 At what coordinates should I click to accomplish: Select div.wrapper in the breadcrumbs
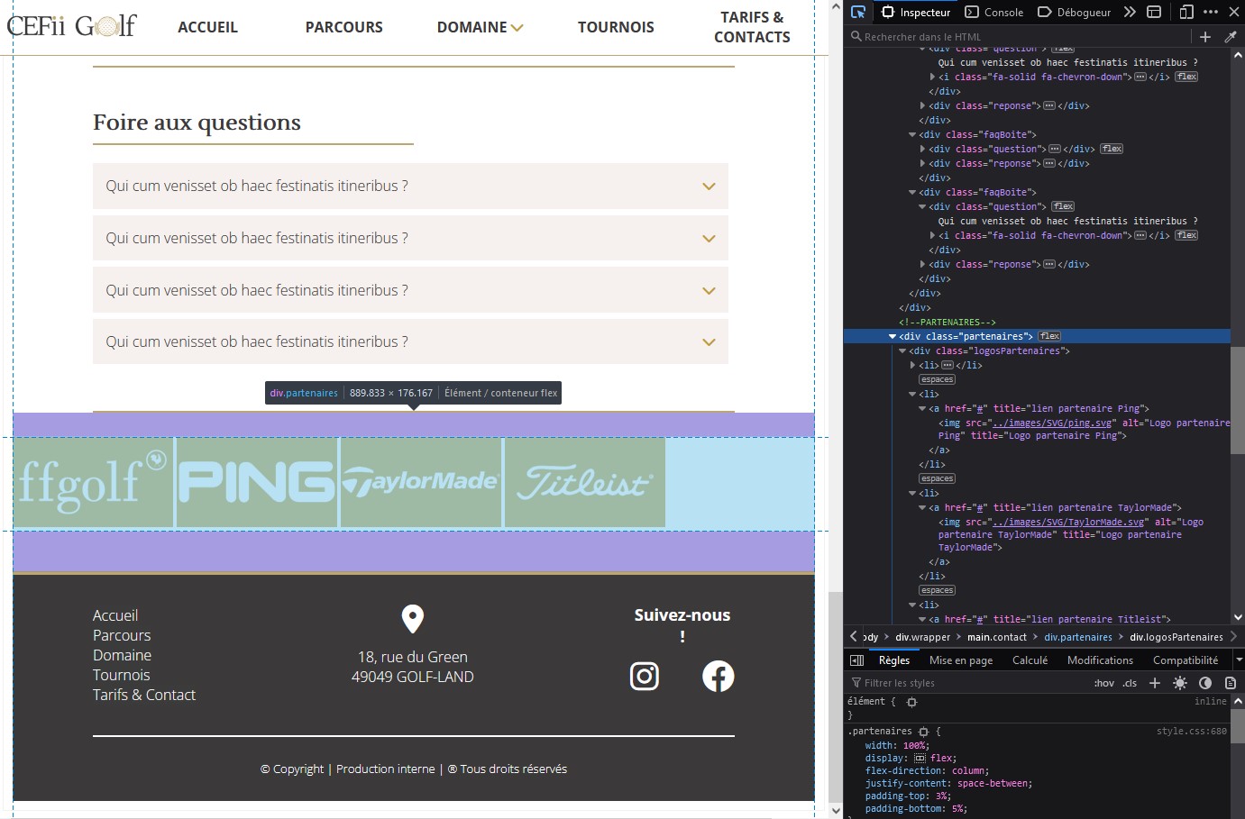(x=922, y=637)
